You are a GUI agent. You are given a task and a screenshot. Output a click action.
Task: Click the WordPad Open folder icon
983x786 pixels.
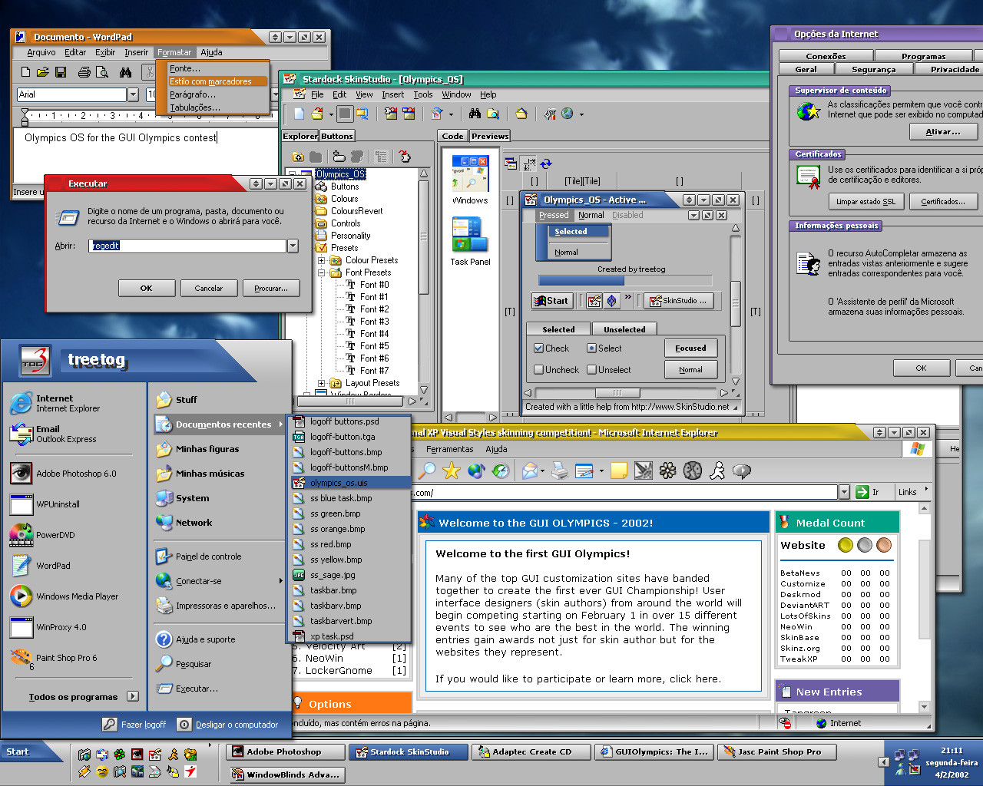click(x=43, y=72)
